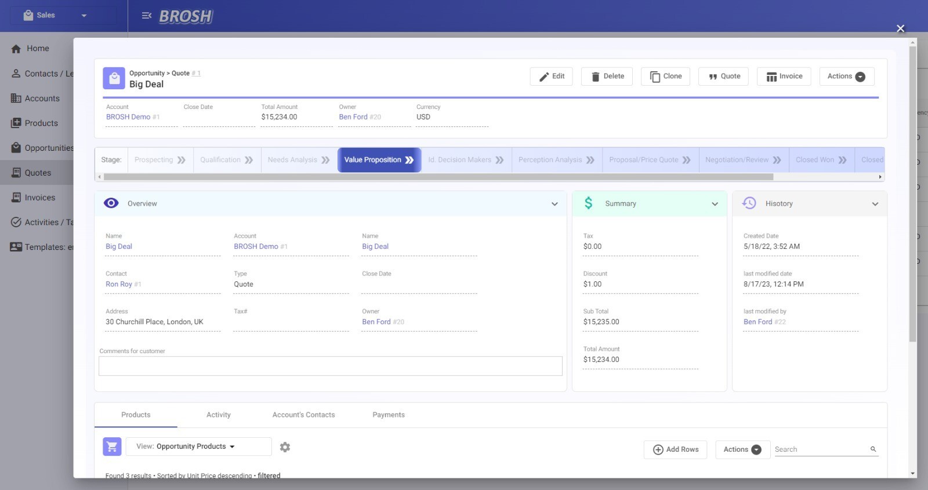This screenshot has height=490, width=928.
Task: Close the quote dialog with X
Action: pyautogui.click(x=900, y=28)
